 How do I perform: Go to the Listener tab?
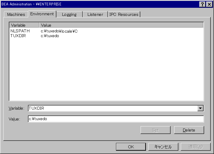(x=95, y=14)
